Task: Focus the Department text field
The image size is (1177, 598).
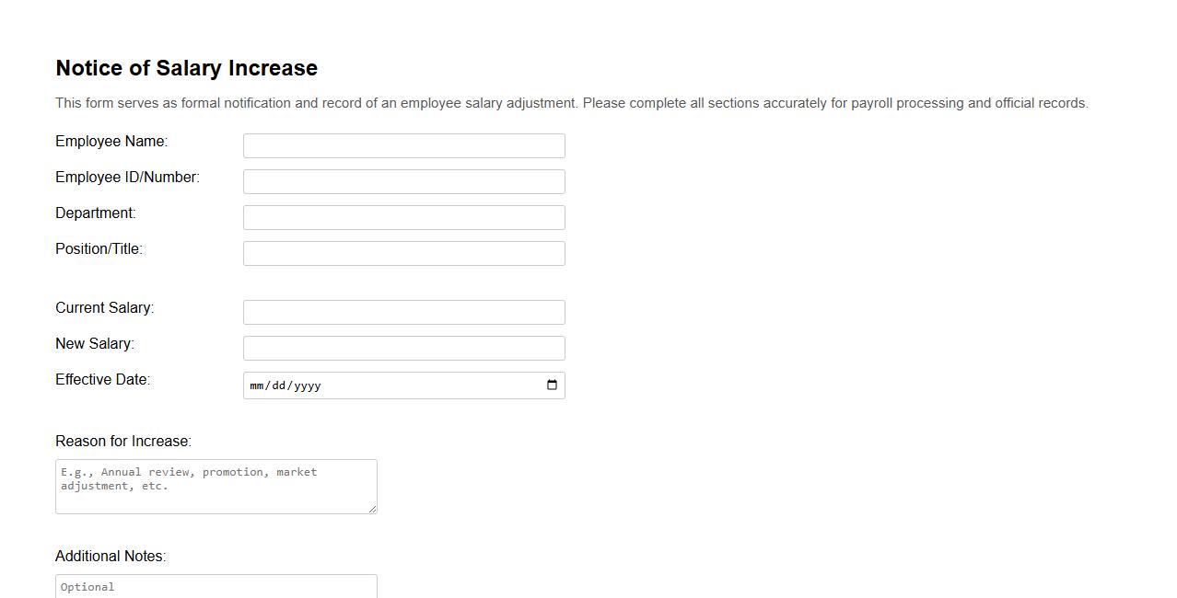Action: (x=403, y=217)
